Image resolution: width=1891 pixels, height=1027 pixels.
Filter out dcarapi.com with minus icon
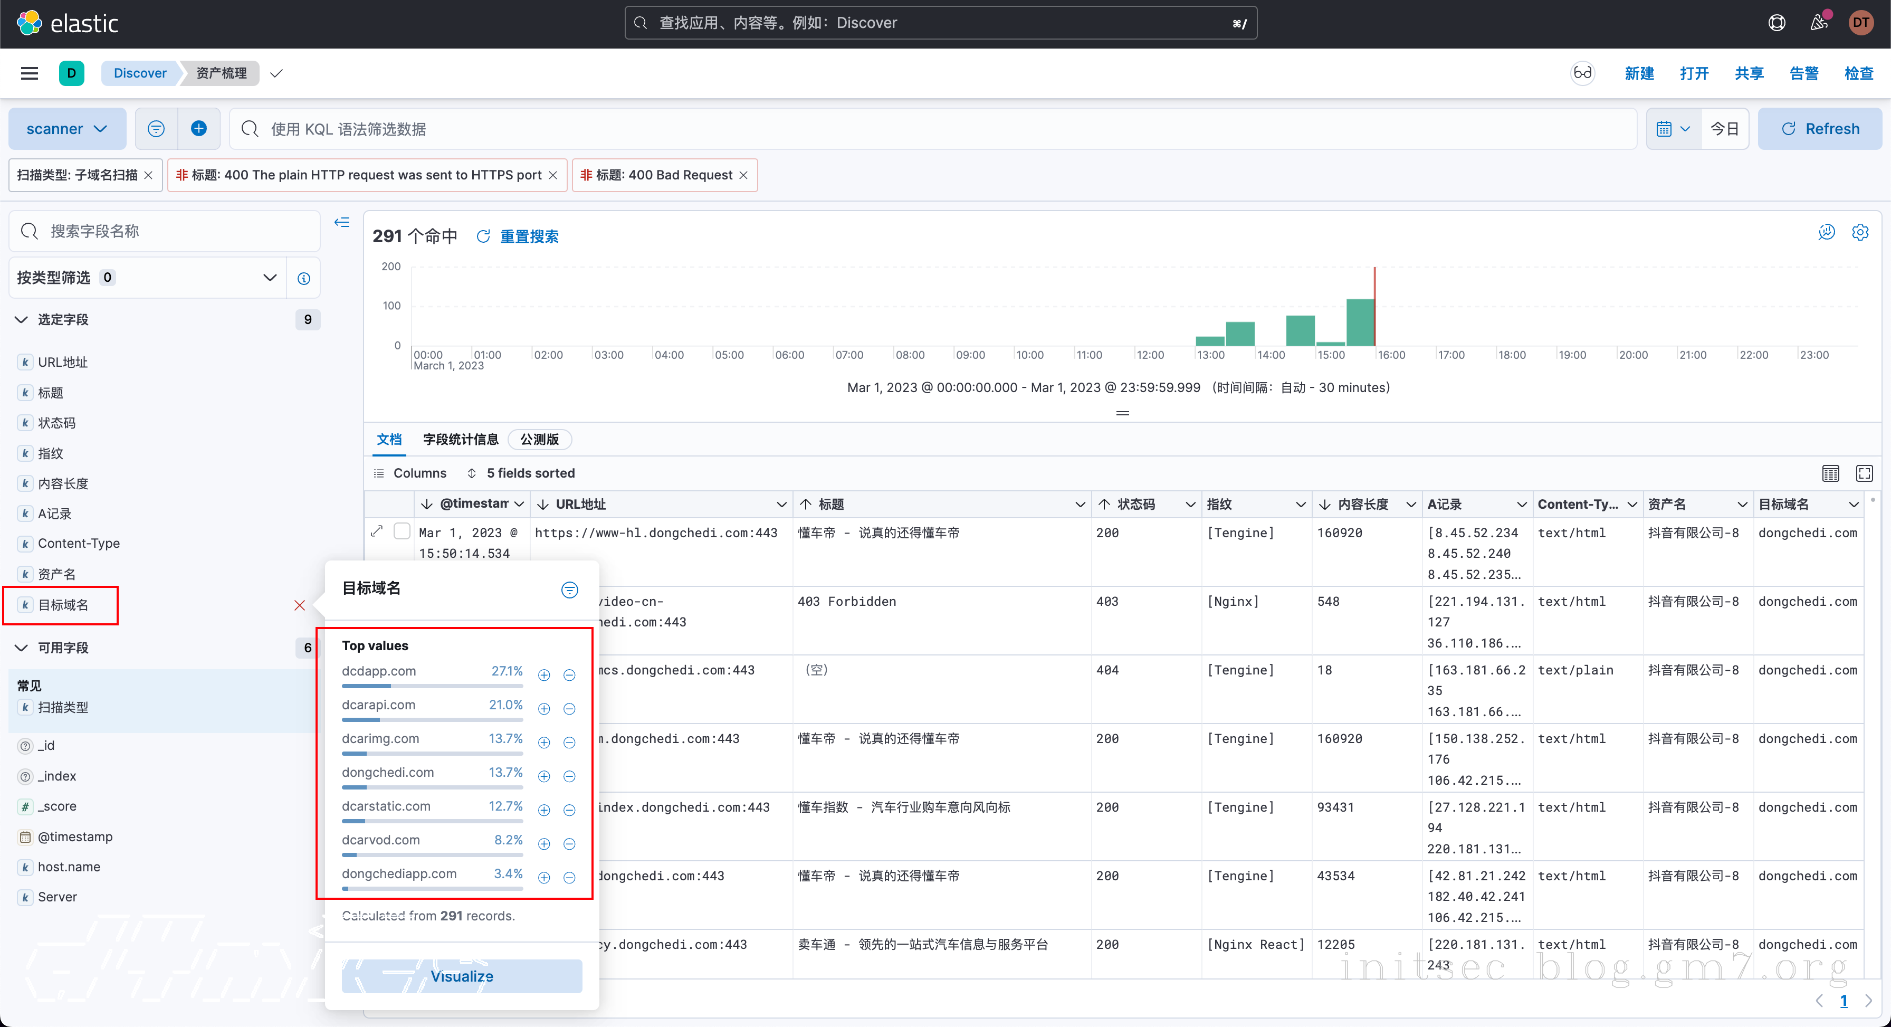pos(569,708)
